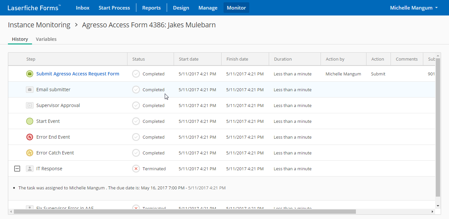
Task: Go back to Instance Monitoring breadcrumb
Action: pyautogui.click(x=39, y=25)
